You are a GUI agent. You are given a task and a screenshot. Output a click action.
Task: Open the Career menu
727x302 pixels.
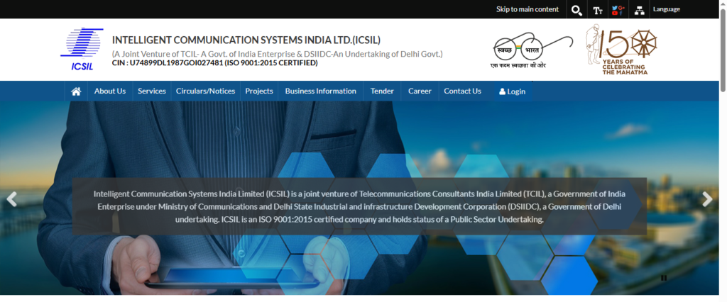pyautogui.click(x=420, y=91)
